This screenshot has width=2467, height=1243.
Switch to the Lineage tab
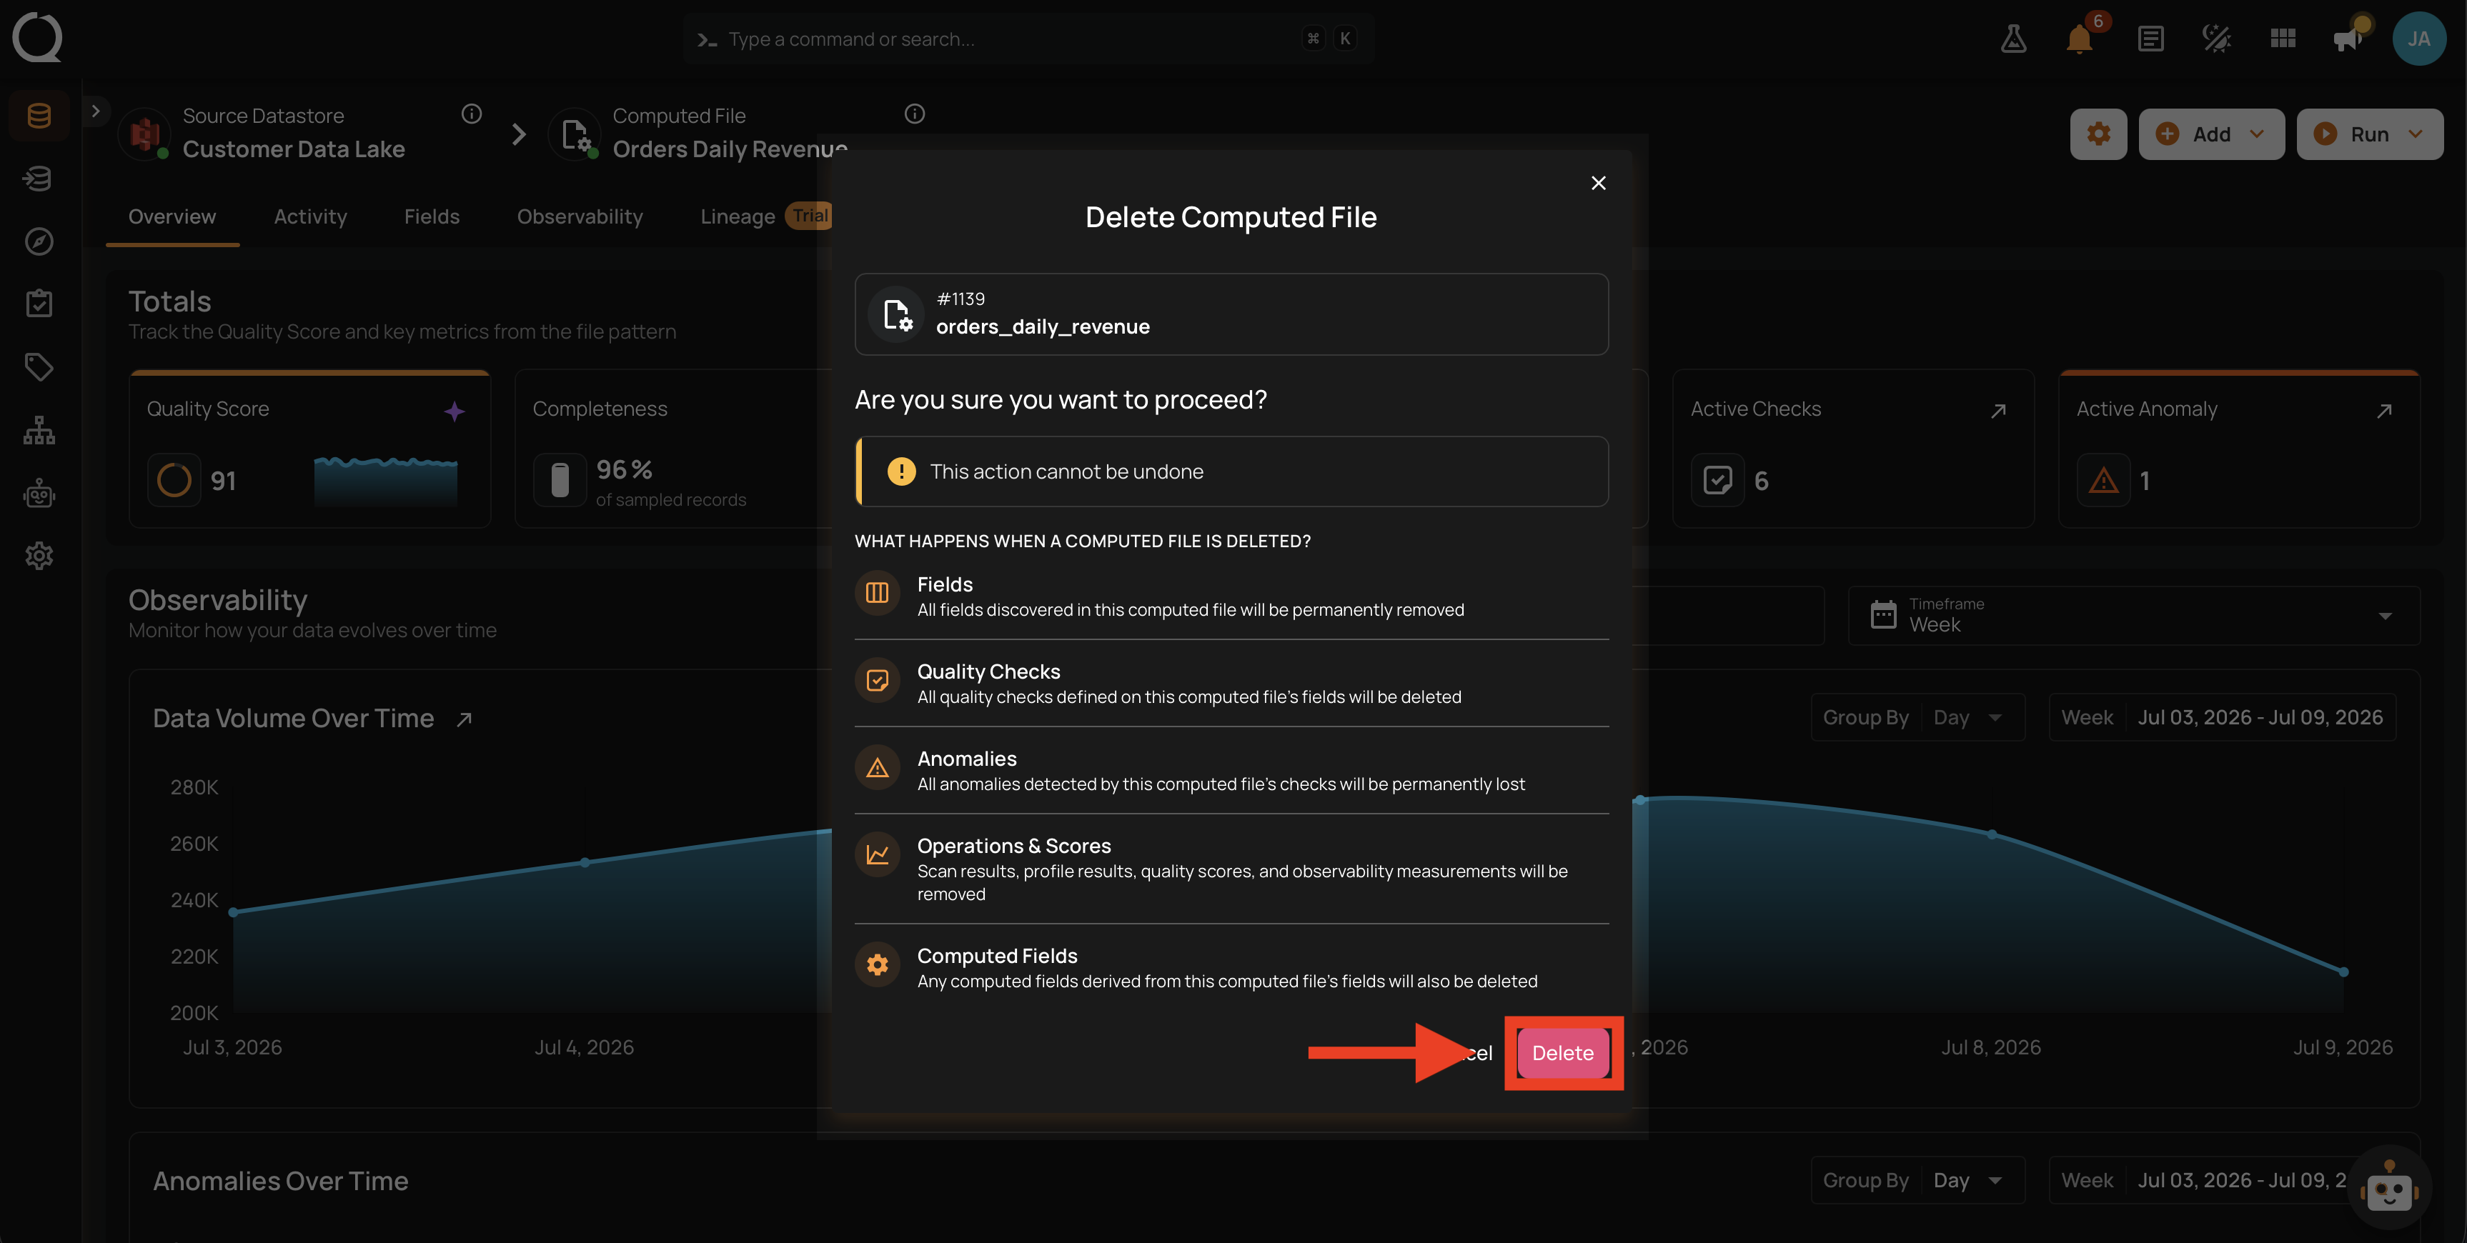[x=738, y=216]
